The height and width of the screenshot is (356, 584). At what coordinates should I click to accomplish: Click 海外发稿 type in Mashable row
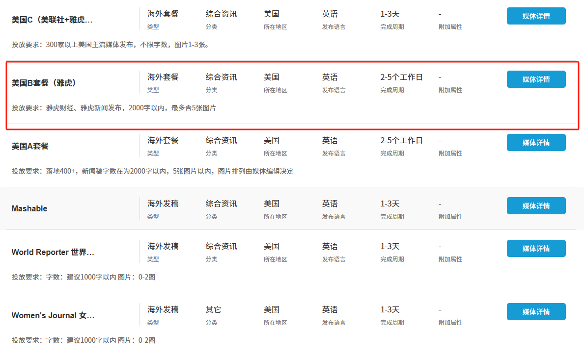point(163,203)
